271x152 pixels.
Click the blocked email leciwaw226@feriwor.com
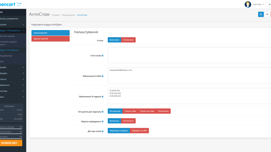[x=121, y=70]
